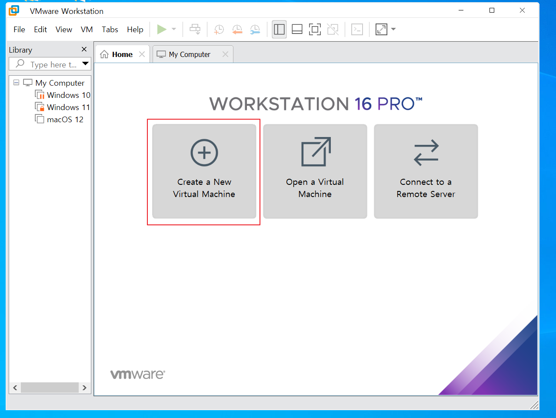
Task: Click the library scrollbar left arrow
Action: 15,388
